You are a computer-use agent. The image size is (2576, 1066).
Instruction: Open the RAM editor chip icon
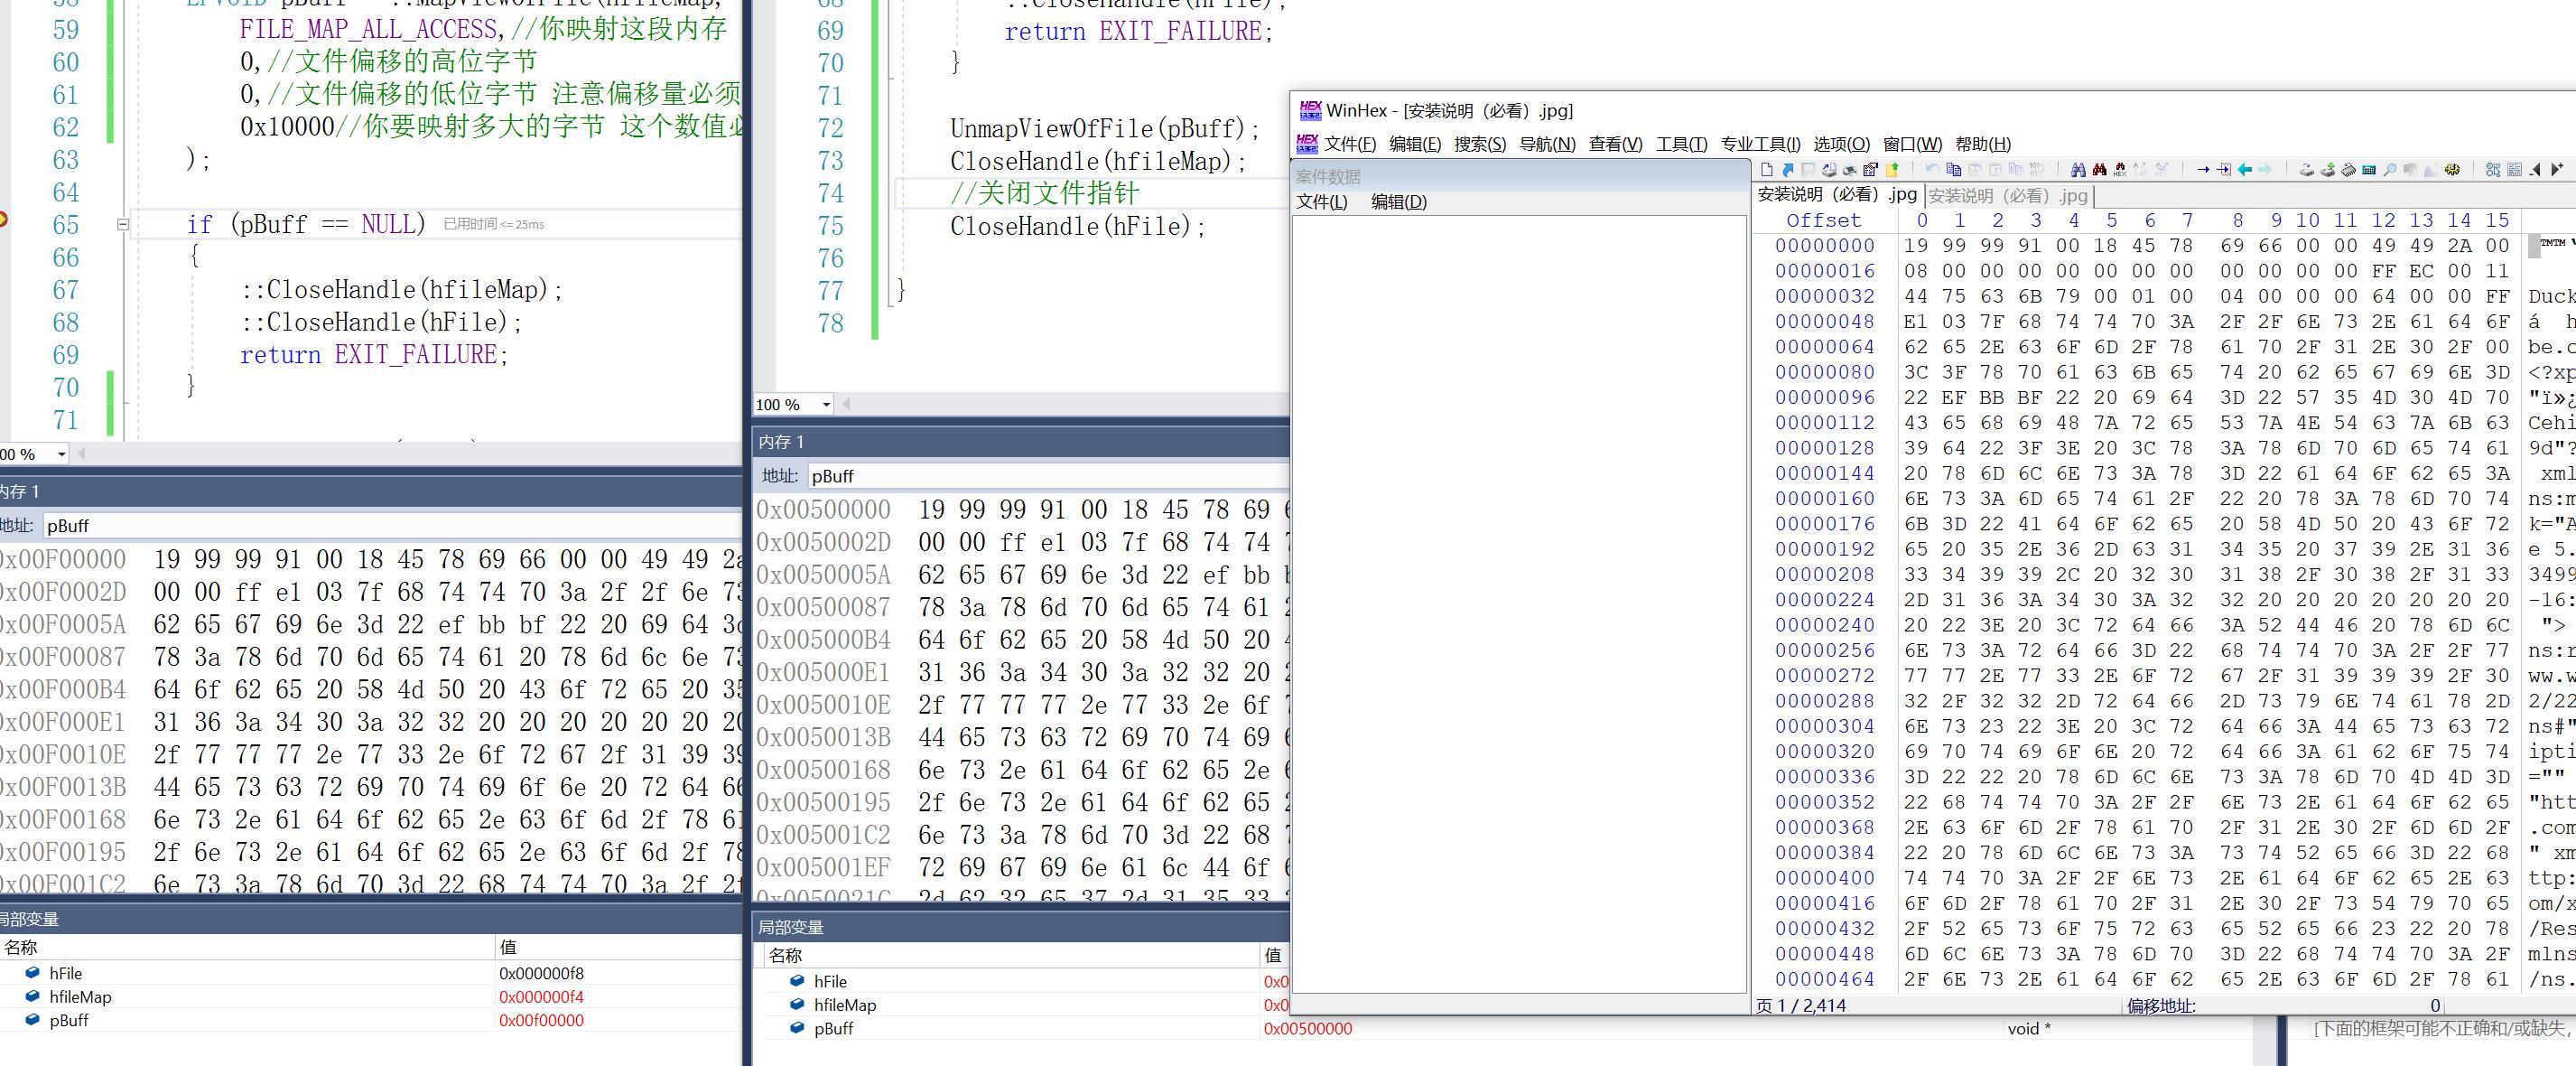click(x=2349, y=170)
